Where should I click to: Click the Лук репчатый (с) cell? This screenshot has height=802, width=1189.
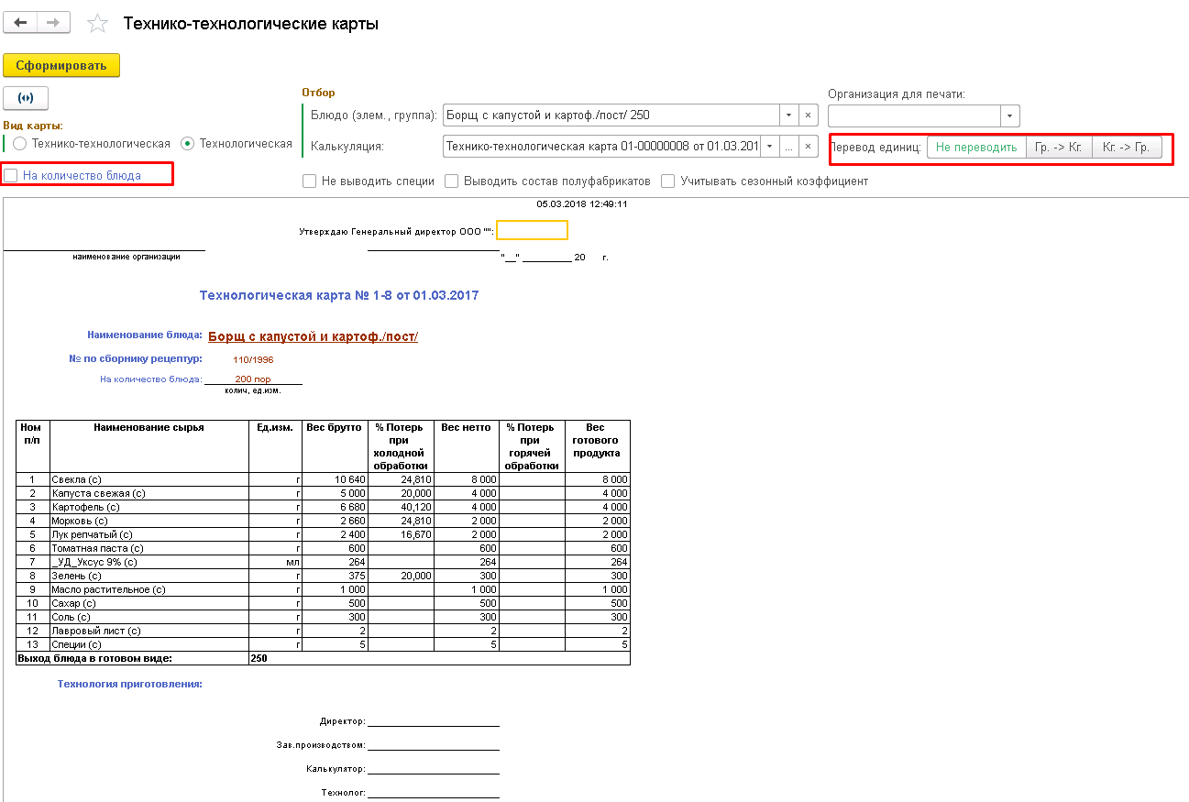tap(149, 534)
